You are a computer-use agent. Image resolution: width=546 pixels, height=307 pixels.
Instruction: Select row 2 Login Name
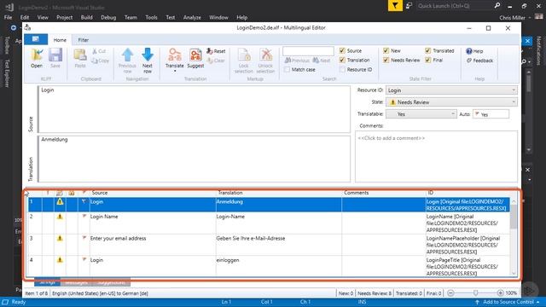pos(269,223)
